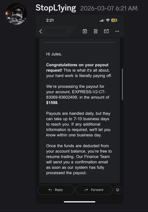Screen dimensions: 148x212
Task: Click the back arrow in email header
Action: click(x=41, y=31)
